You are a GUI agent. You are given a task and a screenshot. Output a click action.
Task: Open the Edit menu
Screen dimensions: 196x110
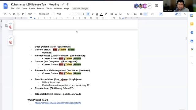click(x=18, y=9)
